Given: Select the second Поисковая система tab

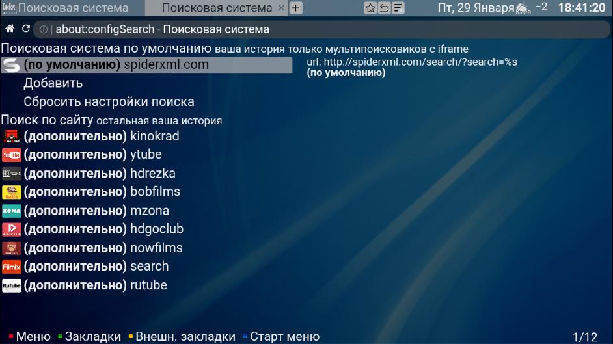Looking at the screenshot, I should (x=216, y=8).
